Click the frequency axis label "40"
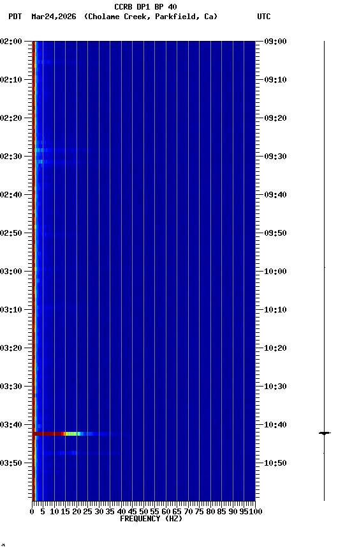 click(121, 512)
